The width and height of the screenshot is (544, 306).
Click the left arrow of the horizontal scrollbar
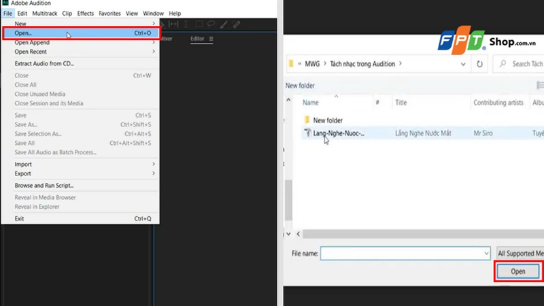point(299,234)
